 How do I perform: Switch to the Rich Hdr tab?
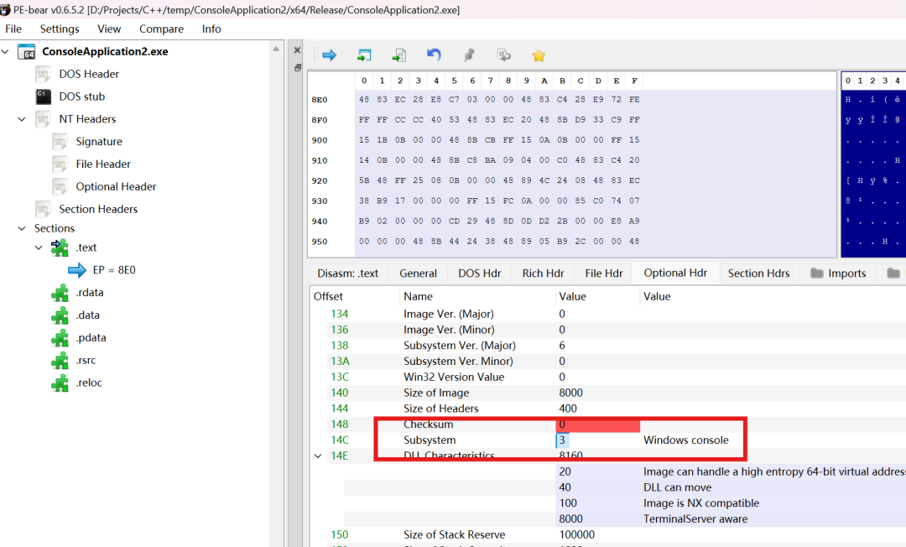pos(543,273)
